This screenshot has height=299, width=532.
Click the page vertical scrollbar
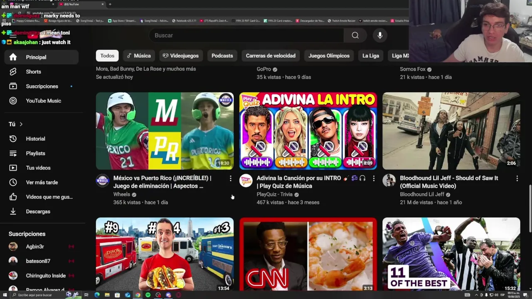click(x=530, y=209)
